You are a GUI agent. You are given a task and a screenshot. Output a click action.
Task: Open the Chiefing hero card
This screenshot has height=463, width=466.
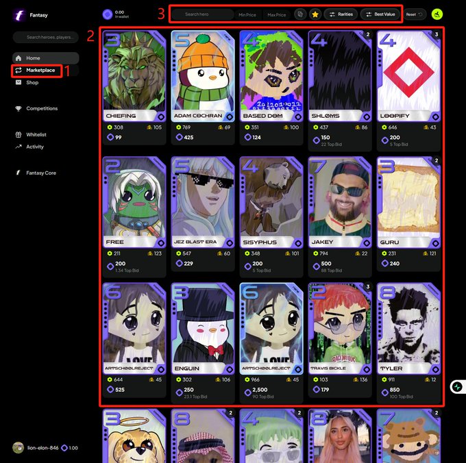pyautogui.click(x=134, y=76)
